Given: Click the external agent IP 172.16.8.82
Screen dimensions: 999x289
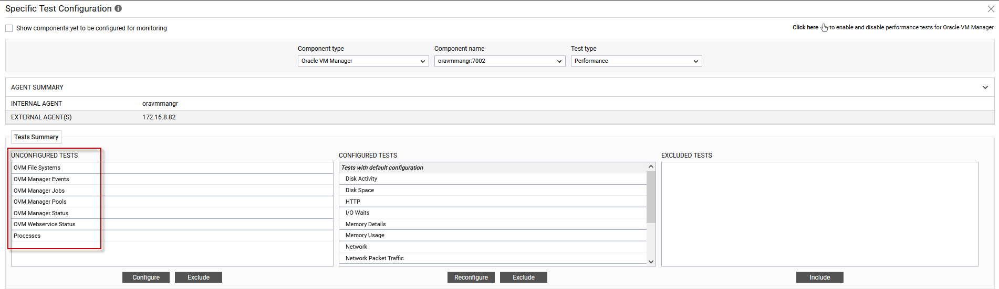Looking at the screenshot, I should click(159, 117).
